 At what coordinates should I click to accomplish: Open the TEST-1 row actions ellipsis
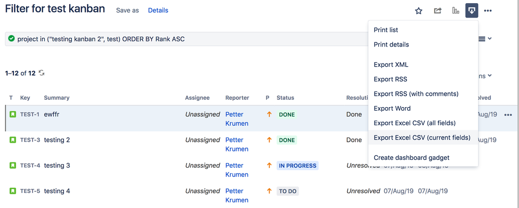[x=508, y=115]
